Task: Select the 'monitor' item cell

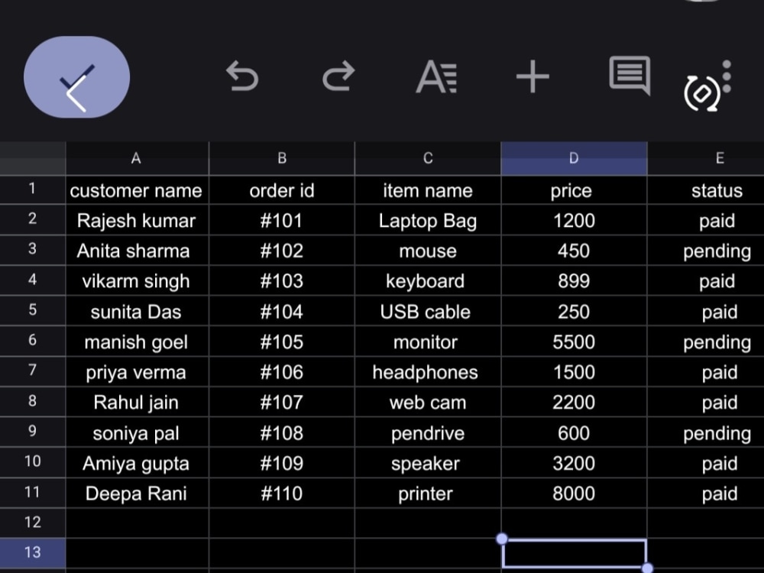Action: (428, 342)
